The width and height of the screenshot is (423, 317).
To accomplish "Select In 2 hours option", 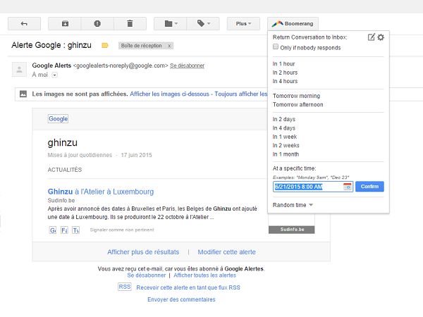I will pos(285,73).
